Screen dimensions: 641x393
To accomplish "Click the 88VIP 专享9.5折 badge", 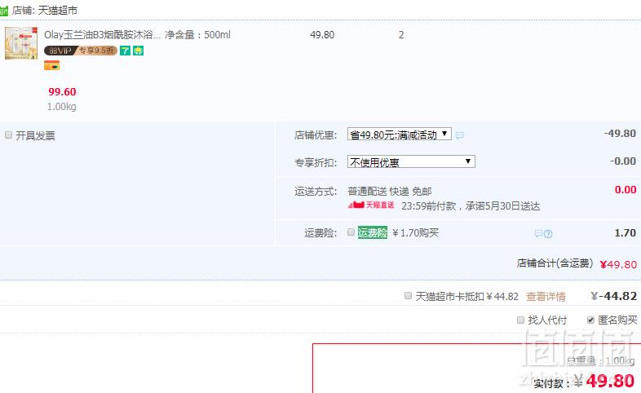I will [81, 51].
